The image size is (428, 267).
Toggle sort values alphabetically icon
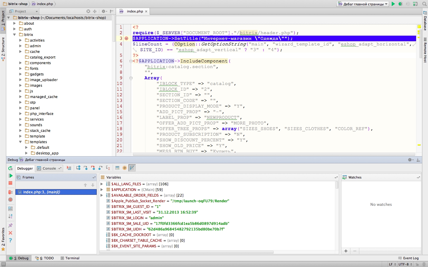pyautogui.click(x=10, y=216)
